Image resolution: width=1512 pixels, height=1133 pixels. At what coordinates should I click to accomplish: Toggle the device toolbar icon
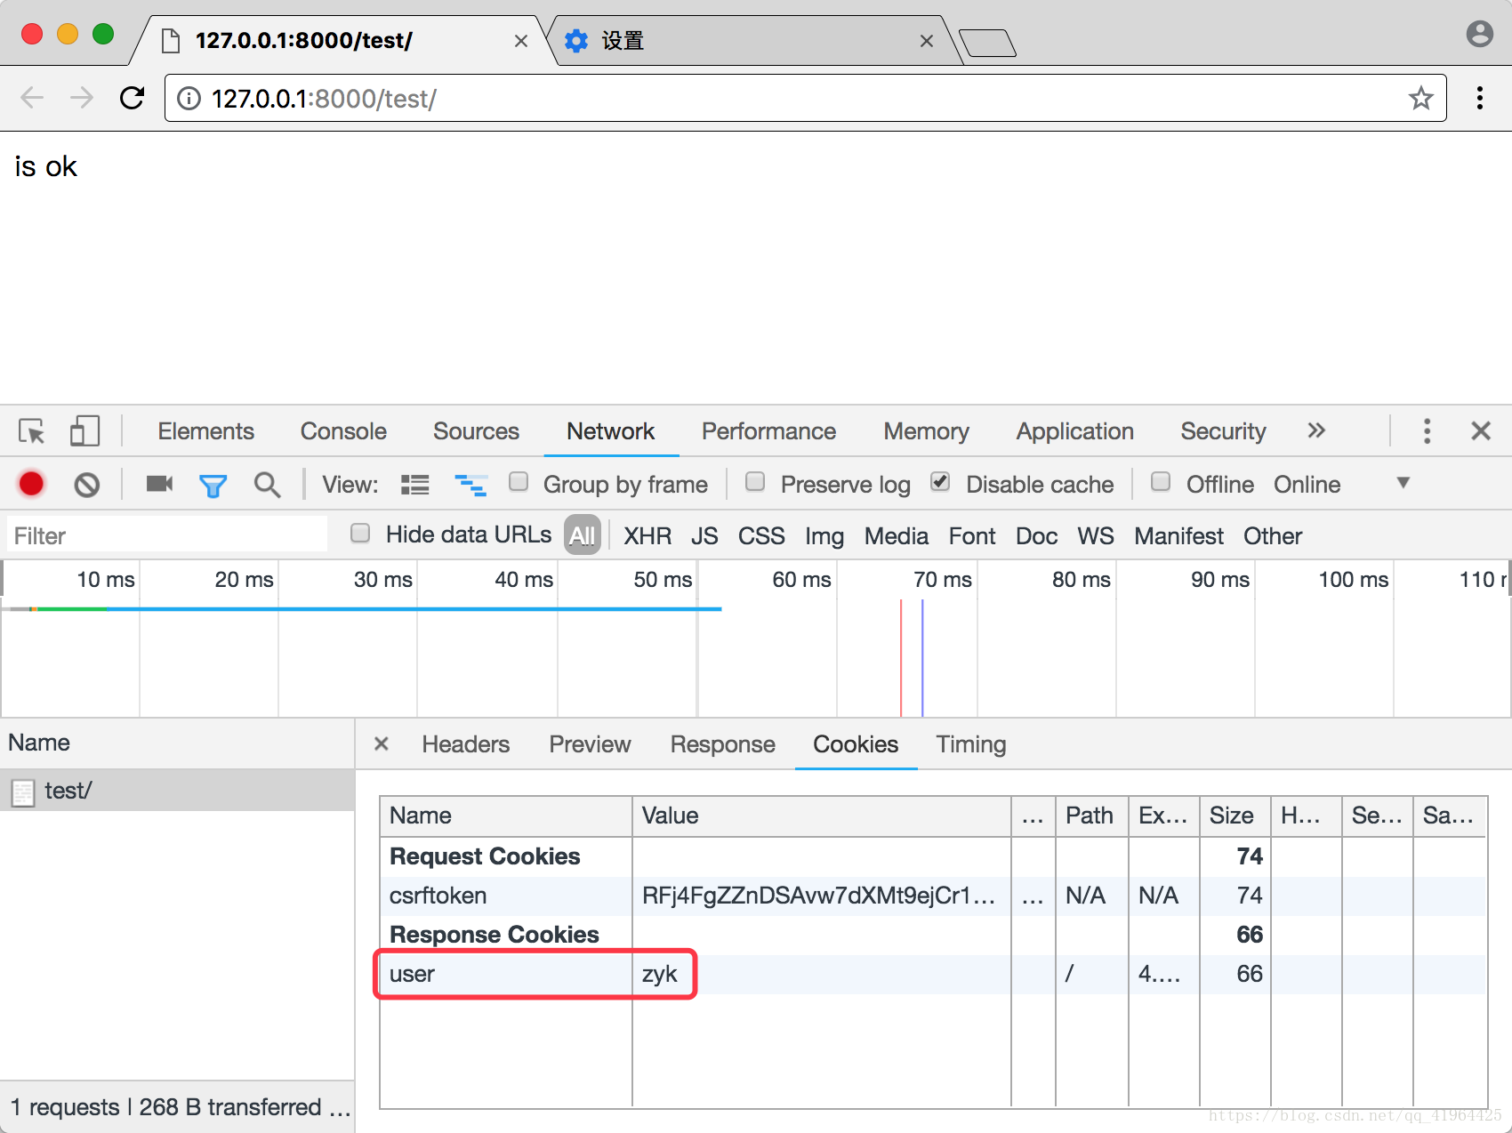tap(84, 431)
